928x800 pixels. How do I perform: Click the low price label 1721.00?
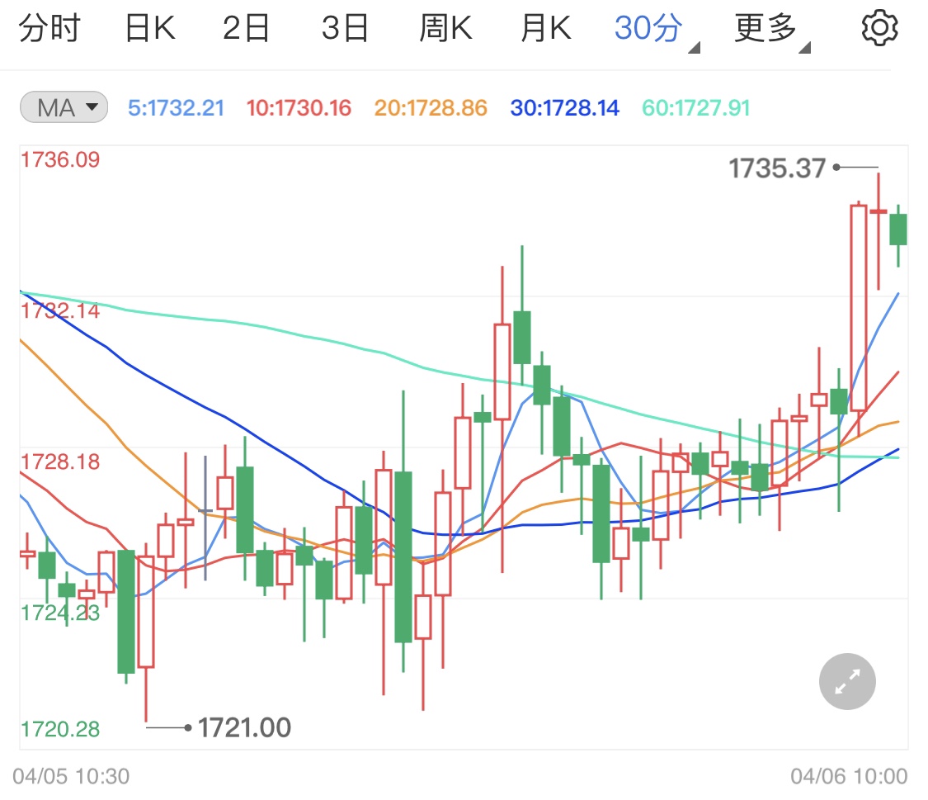pos(244,727)
